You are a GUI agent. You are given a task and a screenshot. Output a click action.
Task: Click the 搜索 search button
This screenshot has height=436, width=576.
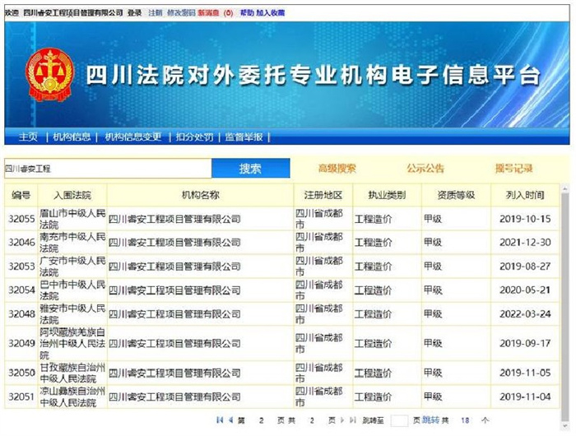250,169
